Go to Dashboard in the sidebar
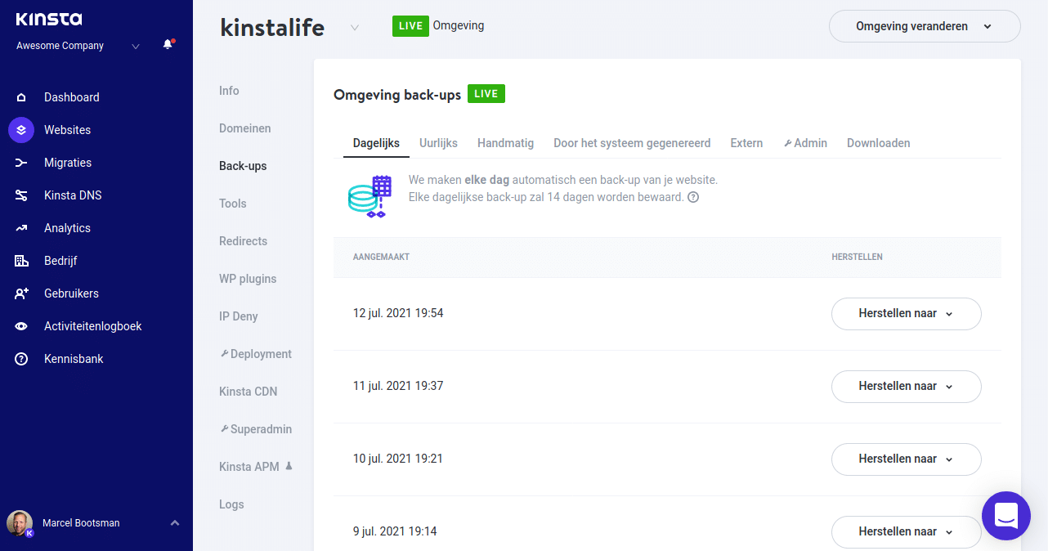Image resolution: width=1048 pixels, height=551 pixels. tap(72, 97)
